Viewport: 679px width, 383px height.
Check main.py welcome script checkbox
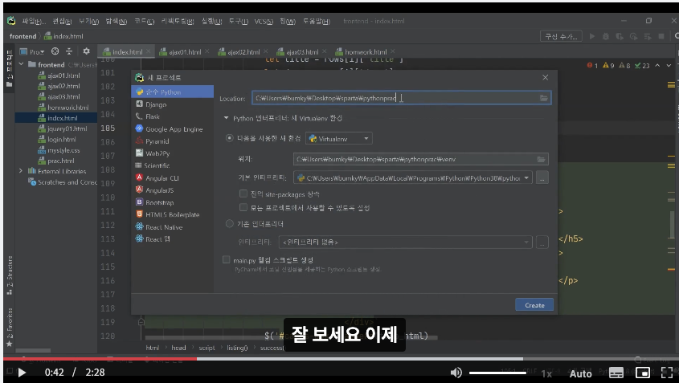pos(226,259)
